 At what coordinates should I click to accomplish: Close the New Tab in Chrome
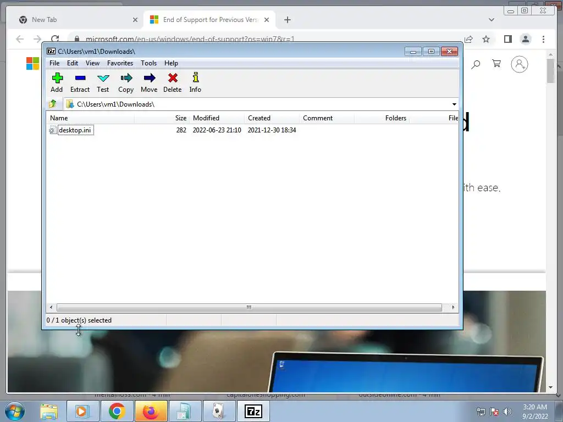(135, 20)
